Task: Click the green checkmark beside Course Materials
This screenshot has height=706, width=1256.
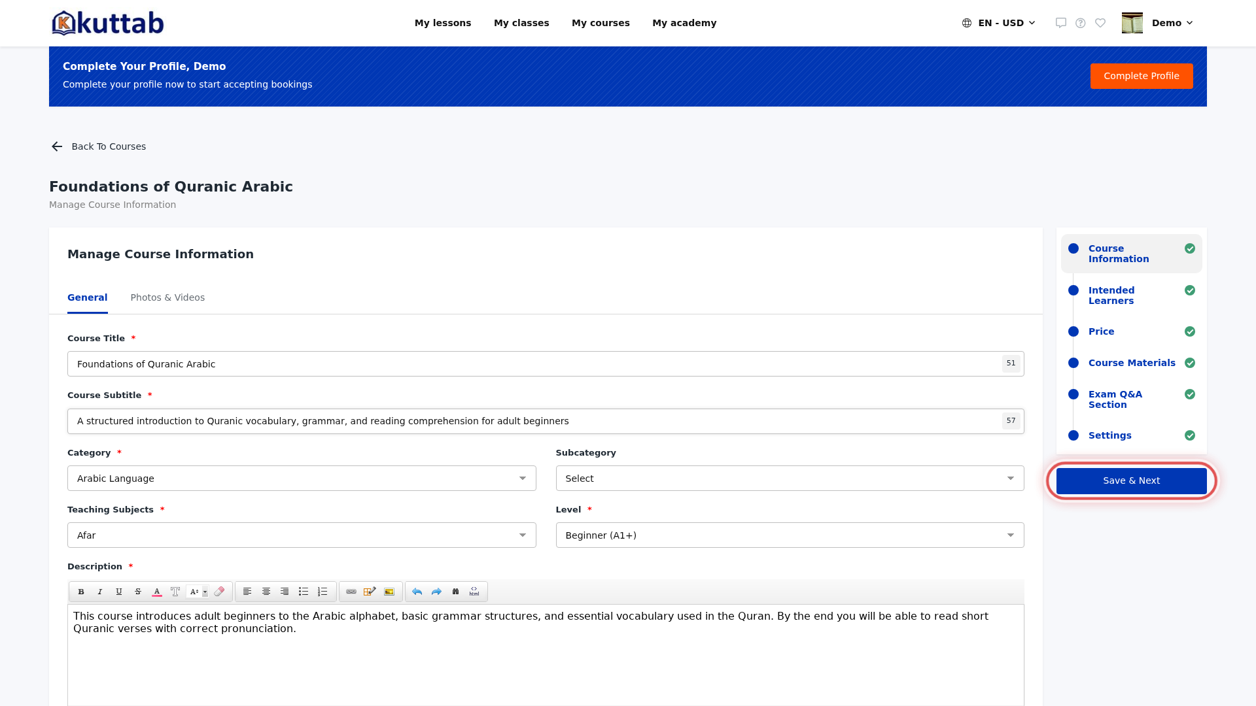Action: click(x=1190, y=363)
